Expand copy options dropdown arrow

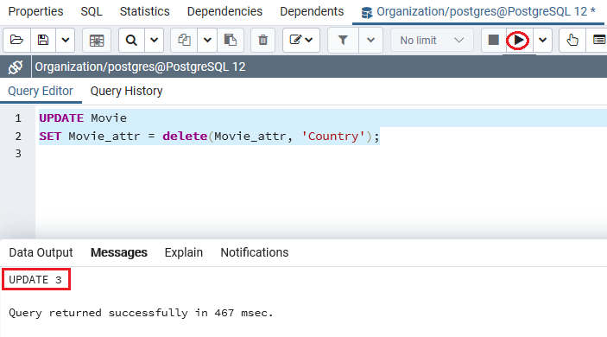coord(207,40)
